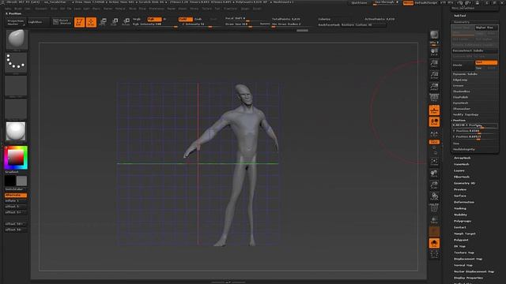
Task: Open the Preferences menu
Action: coord(157,9)
